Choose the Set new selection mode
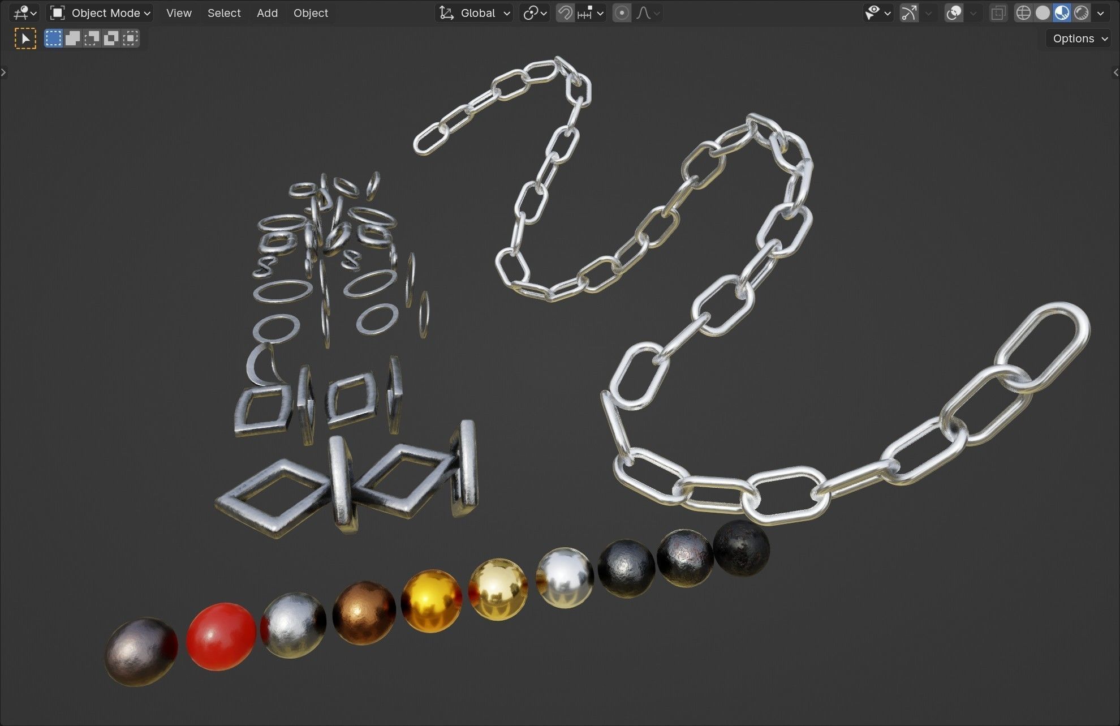 pos(53,38)
